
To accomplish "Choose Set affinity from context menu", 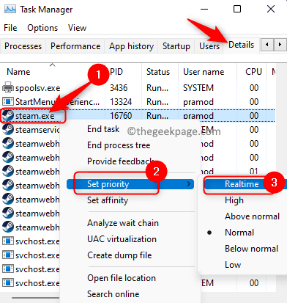I will (x=108, y=200).
